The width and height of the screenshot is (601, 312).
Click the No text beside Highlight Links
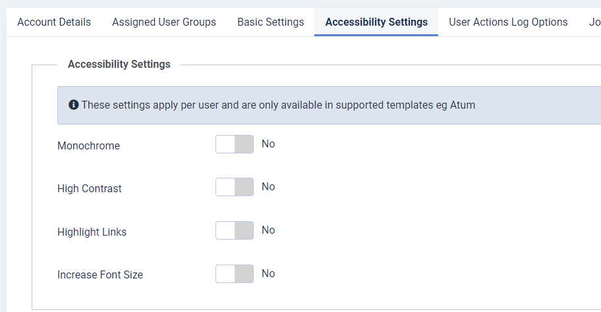pyautogui.click(x=268, y=230)
